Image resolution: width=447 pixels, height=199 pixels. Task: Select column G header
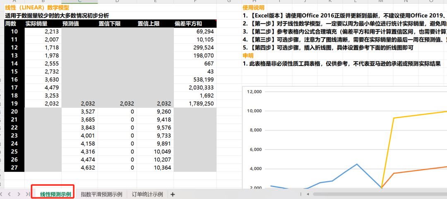coord(229,2)
